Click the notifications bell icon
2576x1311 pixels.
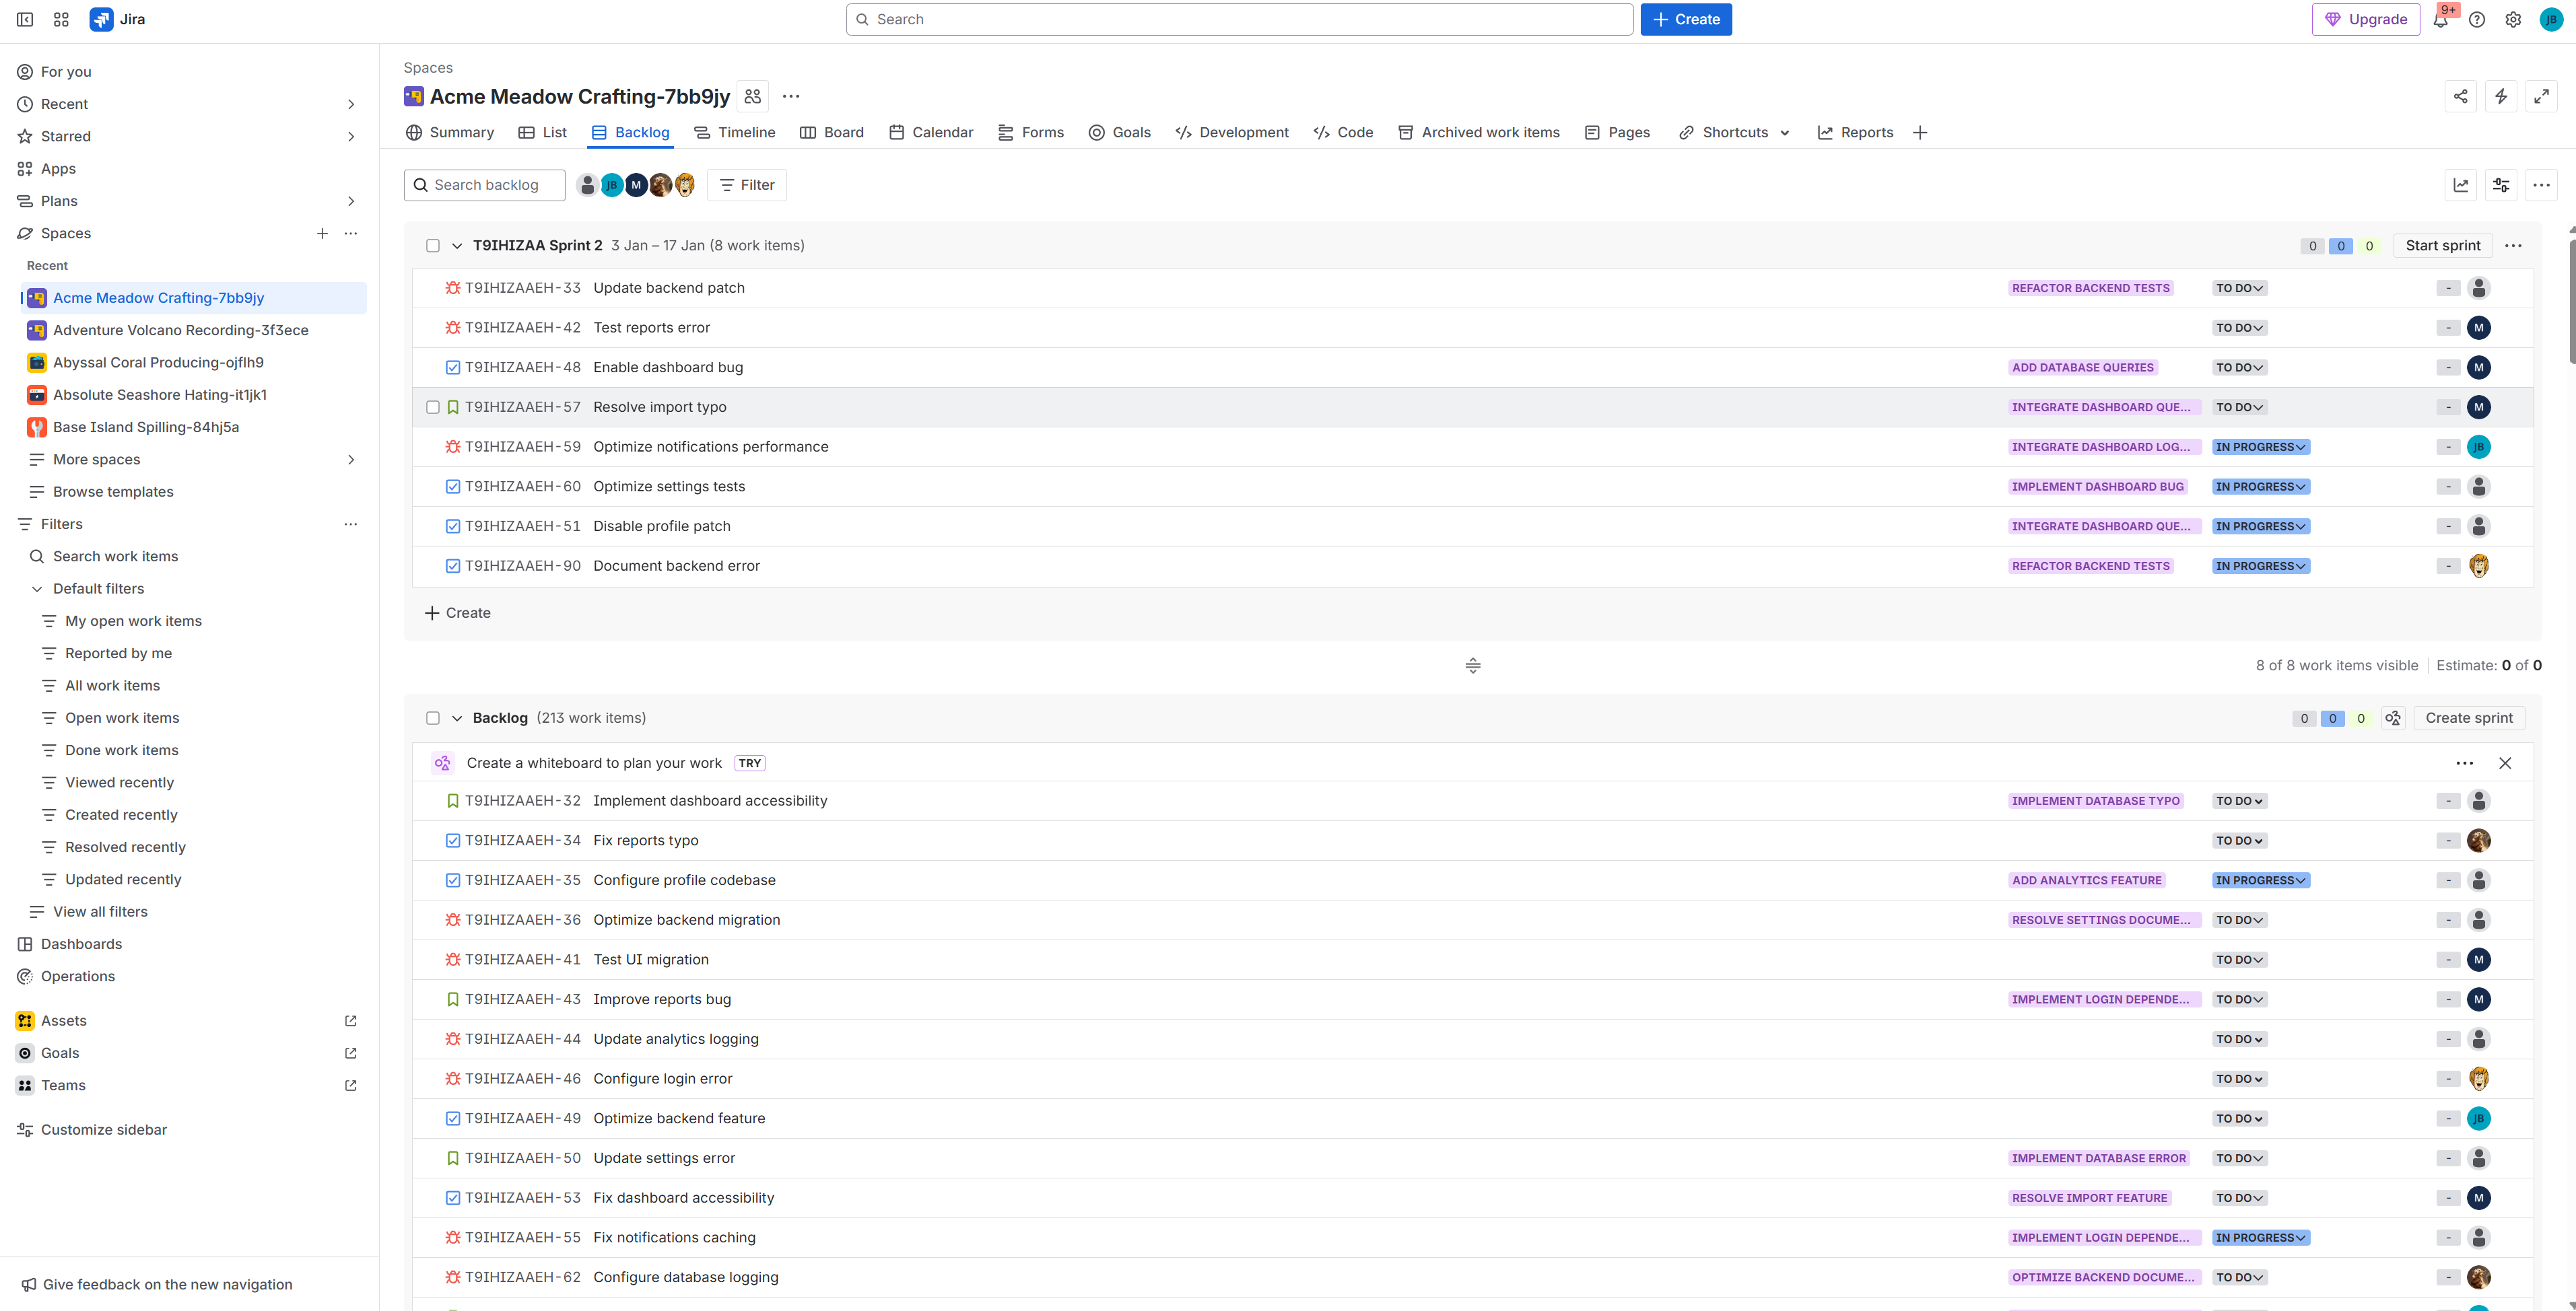coord(2440,20)
